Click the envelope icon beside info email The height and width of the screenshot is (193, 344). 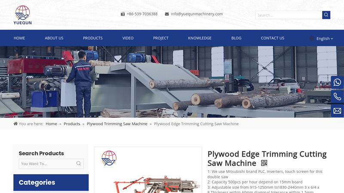167,14
